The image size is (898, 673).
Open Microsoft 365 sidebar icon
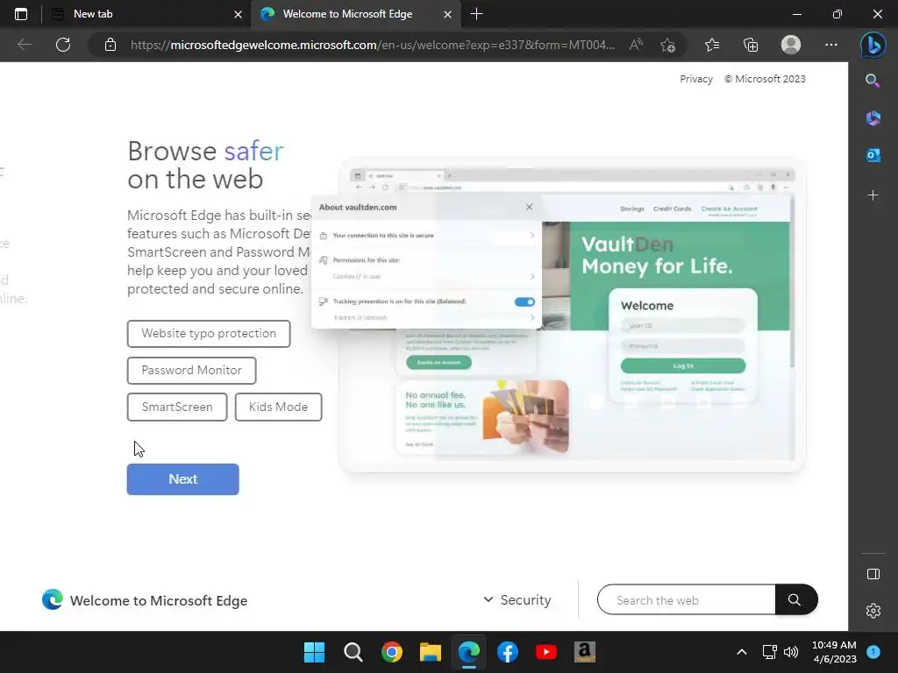point(873,118)
